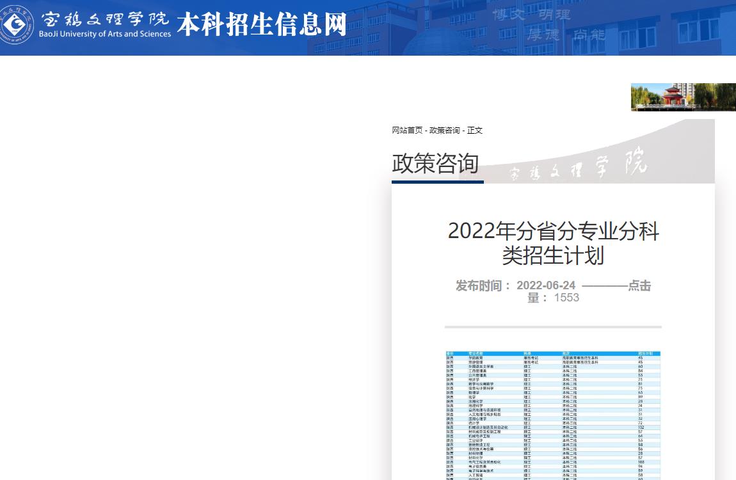
Task: Click the 厚德 尚能 motto text in banner
Action: (566, 35)
